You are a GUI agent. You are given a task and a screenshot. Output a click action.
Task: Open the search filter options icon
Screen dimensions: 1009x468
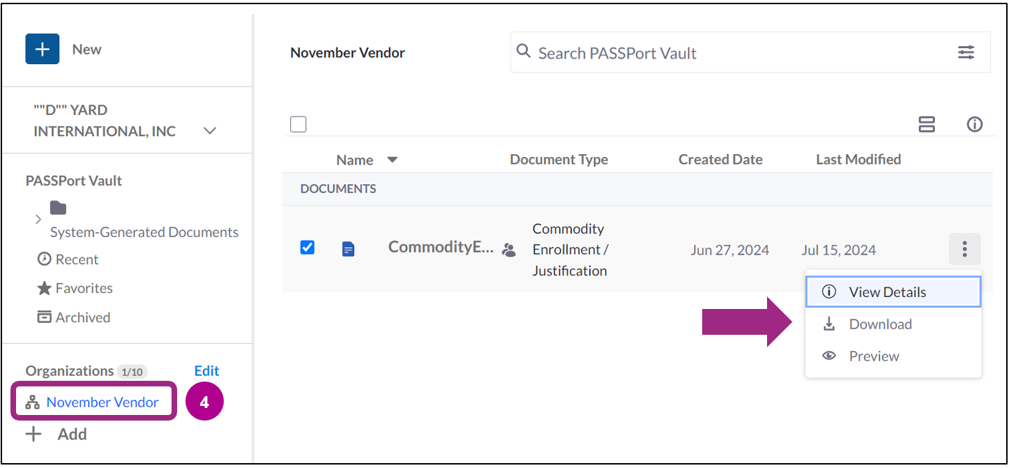pyautogui.click(x=966, y=52)
